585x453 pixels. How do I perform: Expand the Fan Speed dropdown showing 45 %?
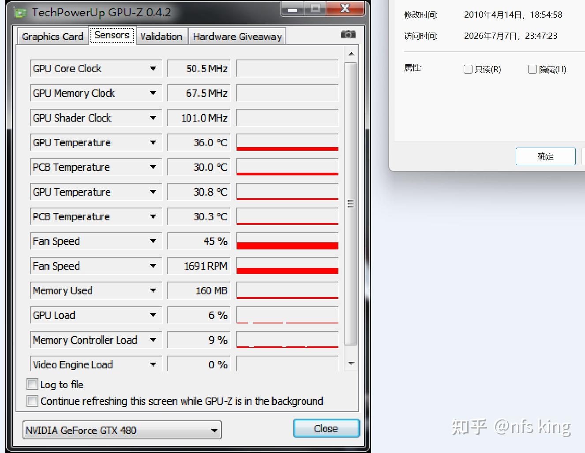(153, 241)
